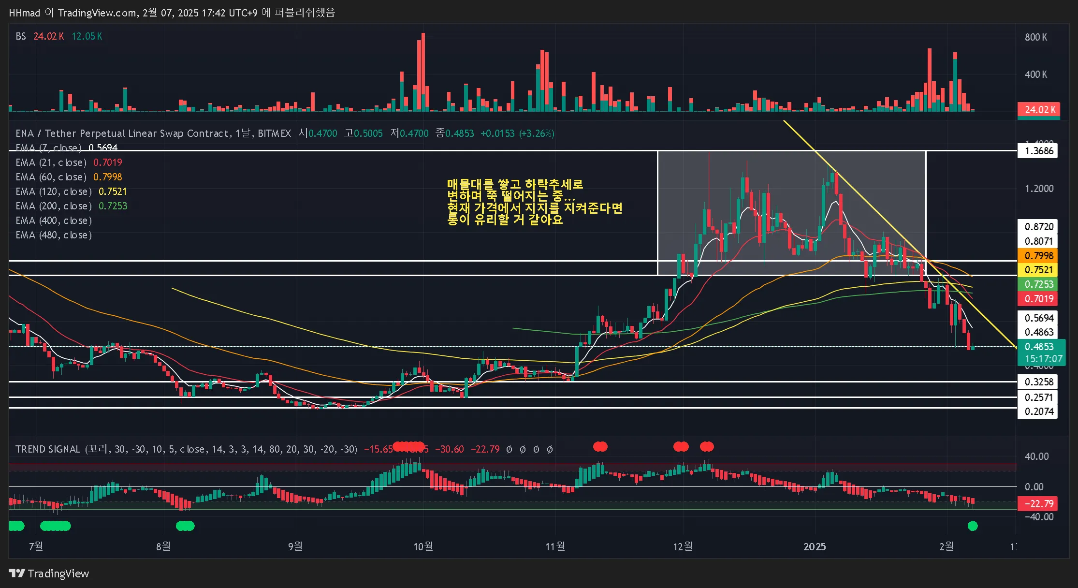Click the 'BITMEX' exchange name in legend

(274, 133)
